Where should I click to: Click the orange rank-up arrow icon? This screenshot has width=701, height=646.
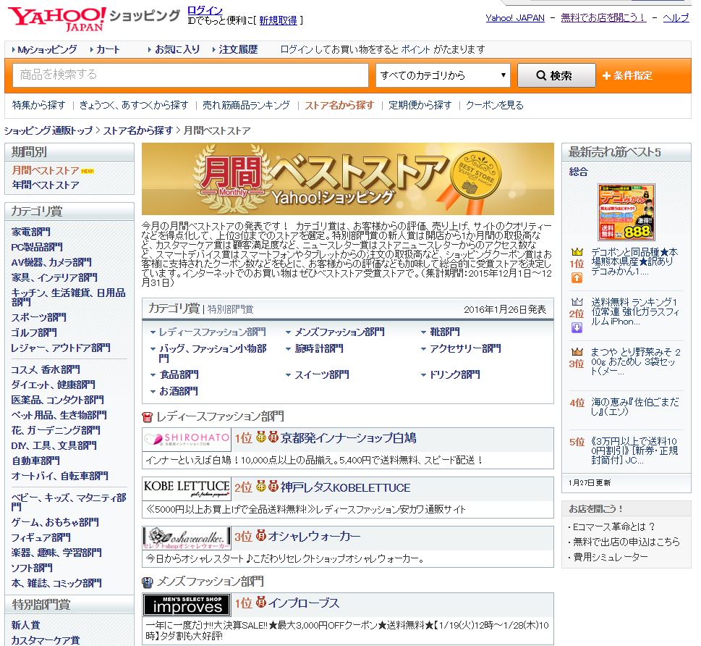point(577,278)
